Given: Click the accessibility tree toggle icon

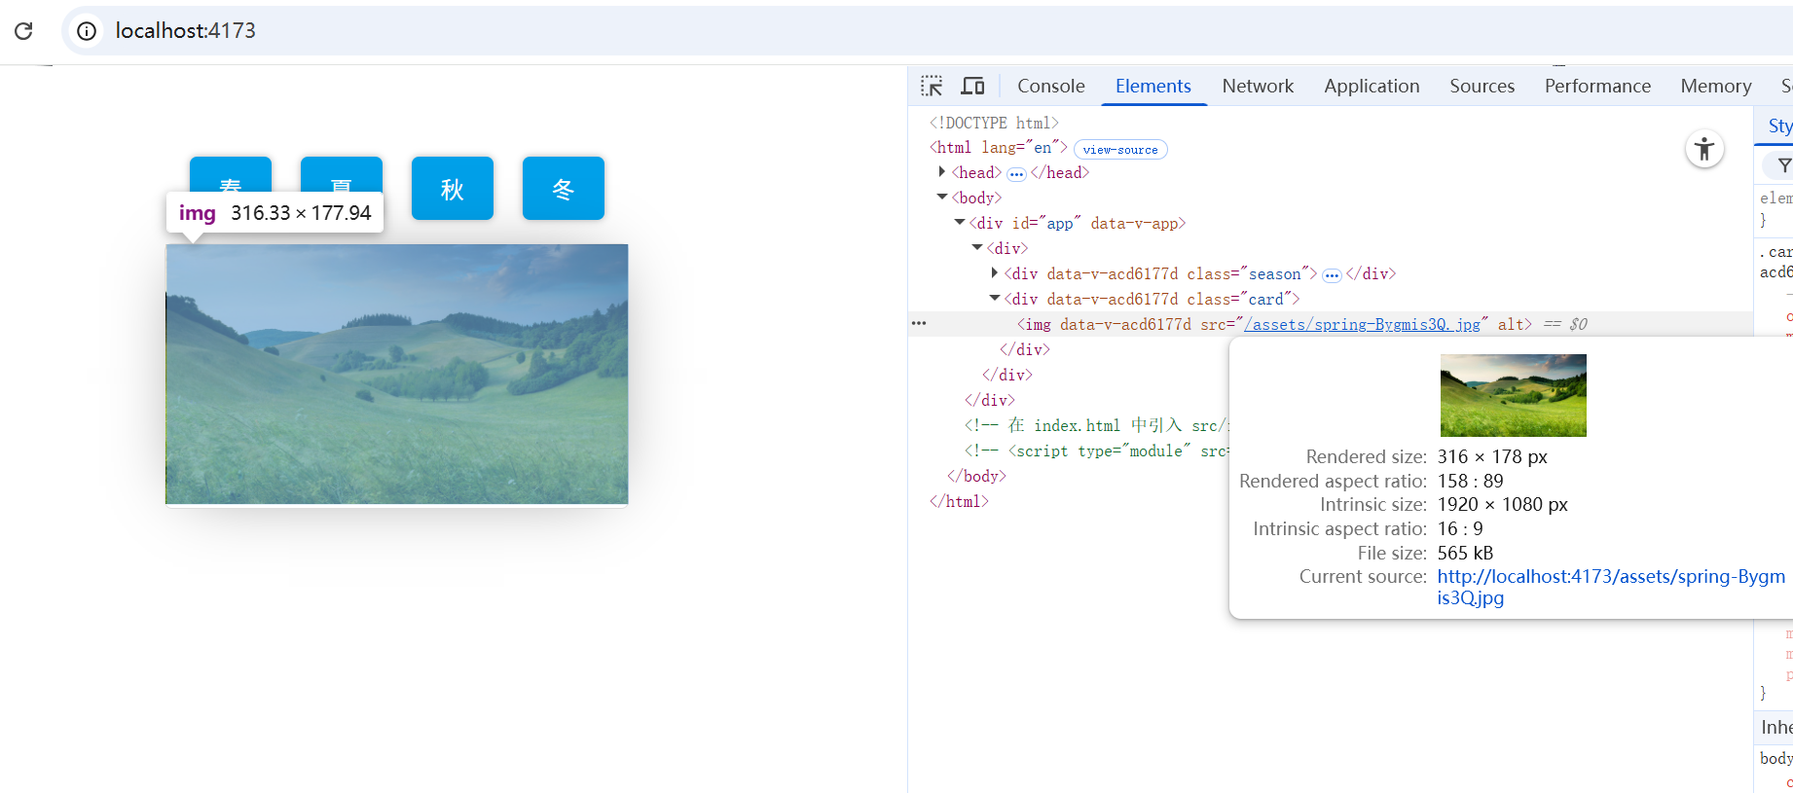Looking at the screenshot, I should pos(1704,149).
